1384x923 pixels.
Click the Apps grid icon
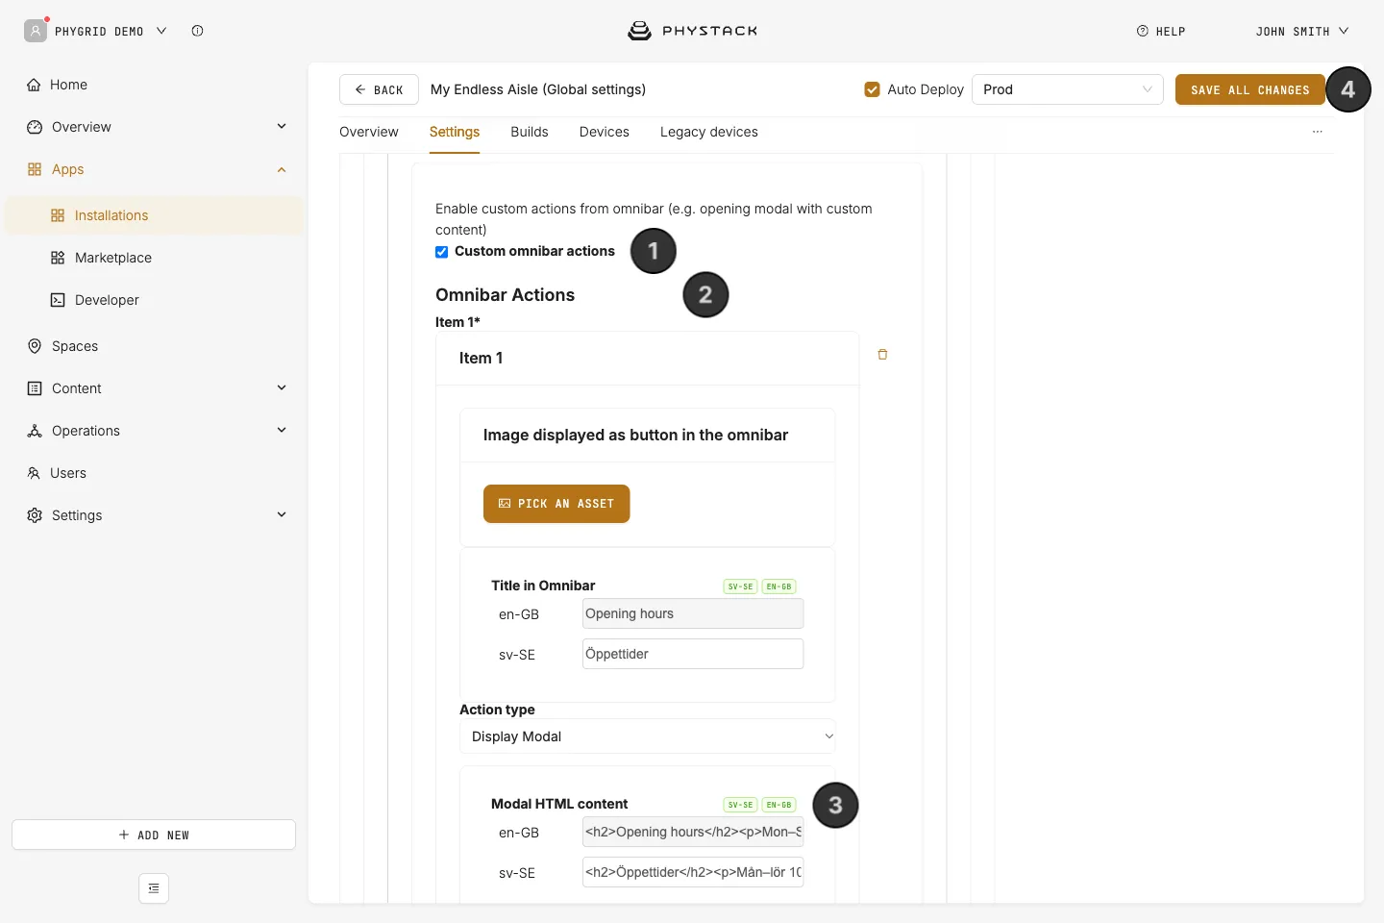(x=35, y=169)
